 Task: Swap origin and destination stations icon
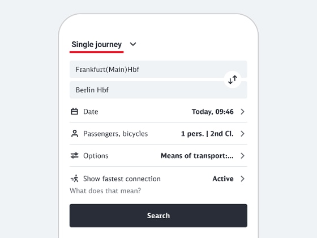pyautogui.click(x=233, y=79)
